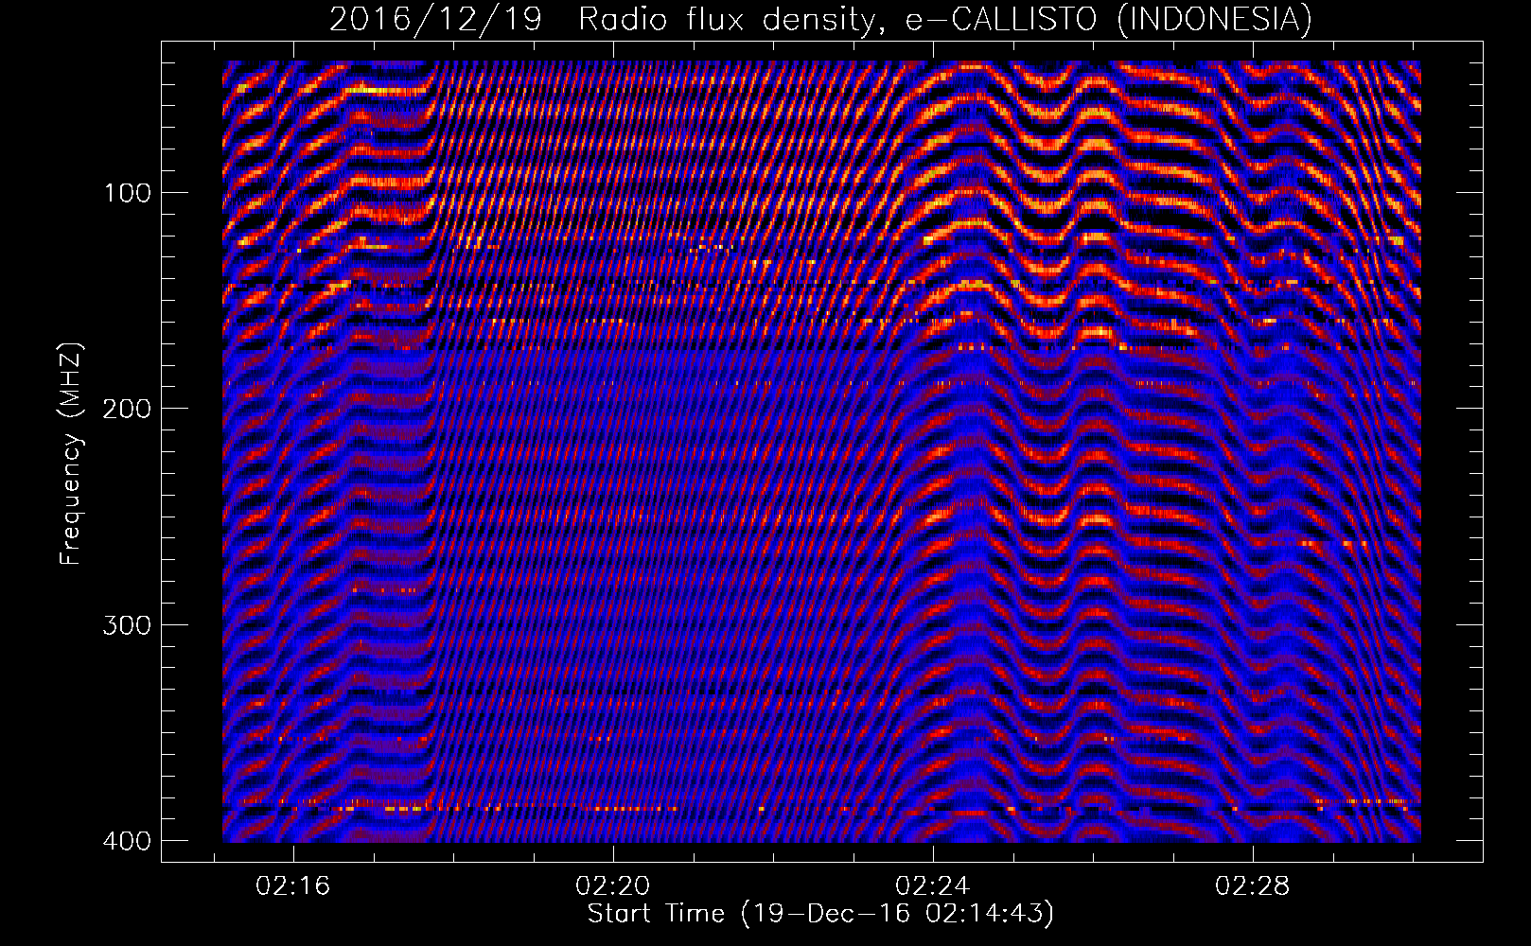
Task: Click the "02:20" time tick label
Action: (x=613, y=885)
